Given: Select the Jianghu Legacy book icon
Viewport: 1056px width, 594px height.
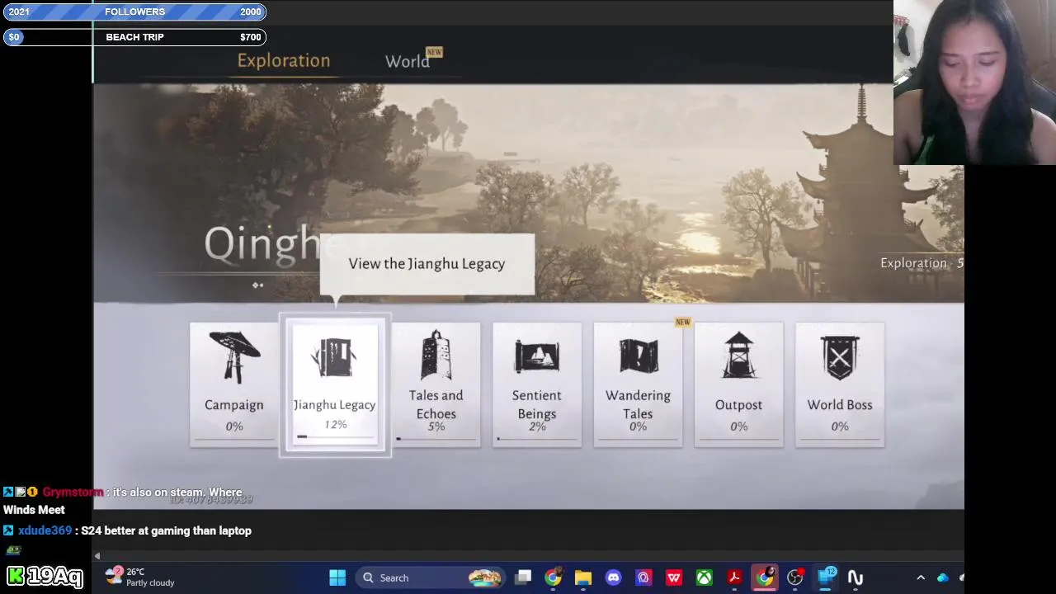Looking at the screenshot, I should (x=334, y=357).
